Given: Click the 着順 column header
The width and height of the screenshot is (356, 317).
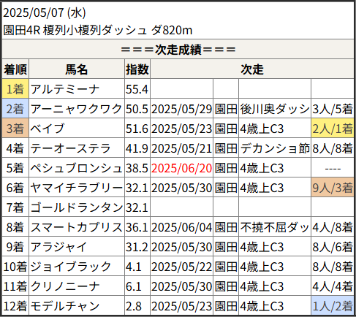Looking at the screenshot, I should [15, 69].
